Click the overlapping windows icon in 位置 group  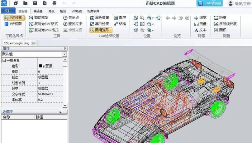pos(136,18)
